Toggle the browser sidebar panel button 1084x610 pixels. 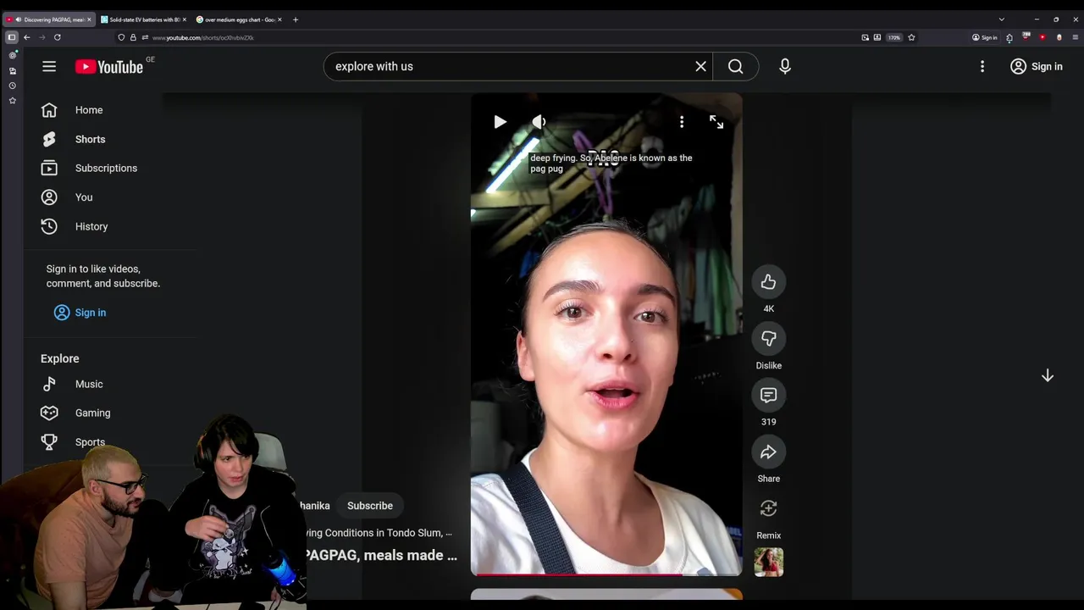(12, 37)
